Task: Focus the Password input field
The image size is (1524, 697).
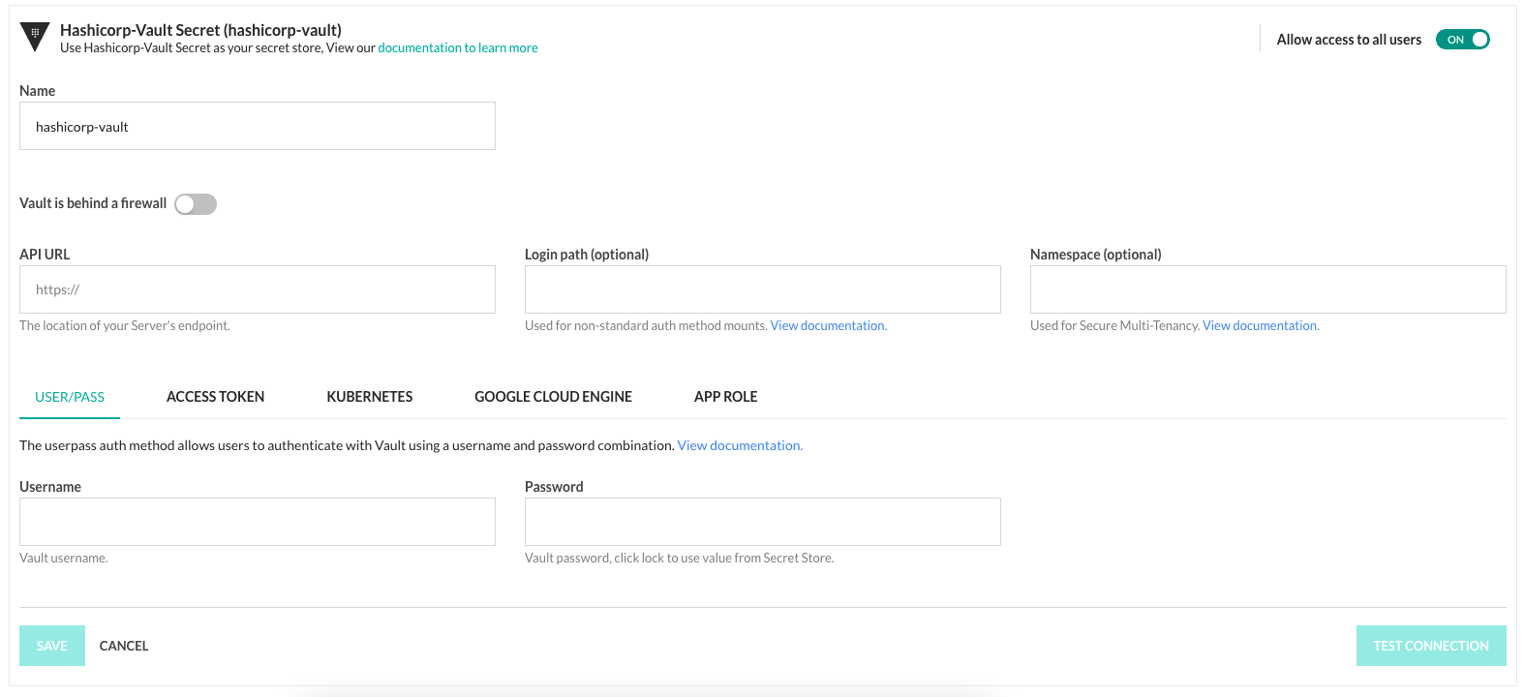Action: [x=762, y=522]
